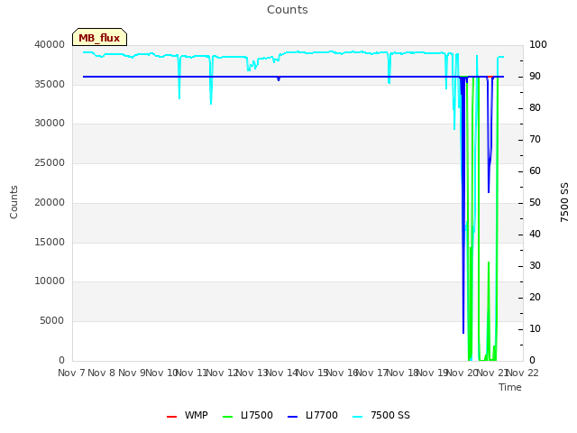Click the Nov 14 date label
Screen dimensions: 577x433
(282, 373)
